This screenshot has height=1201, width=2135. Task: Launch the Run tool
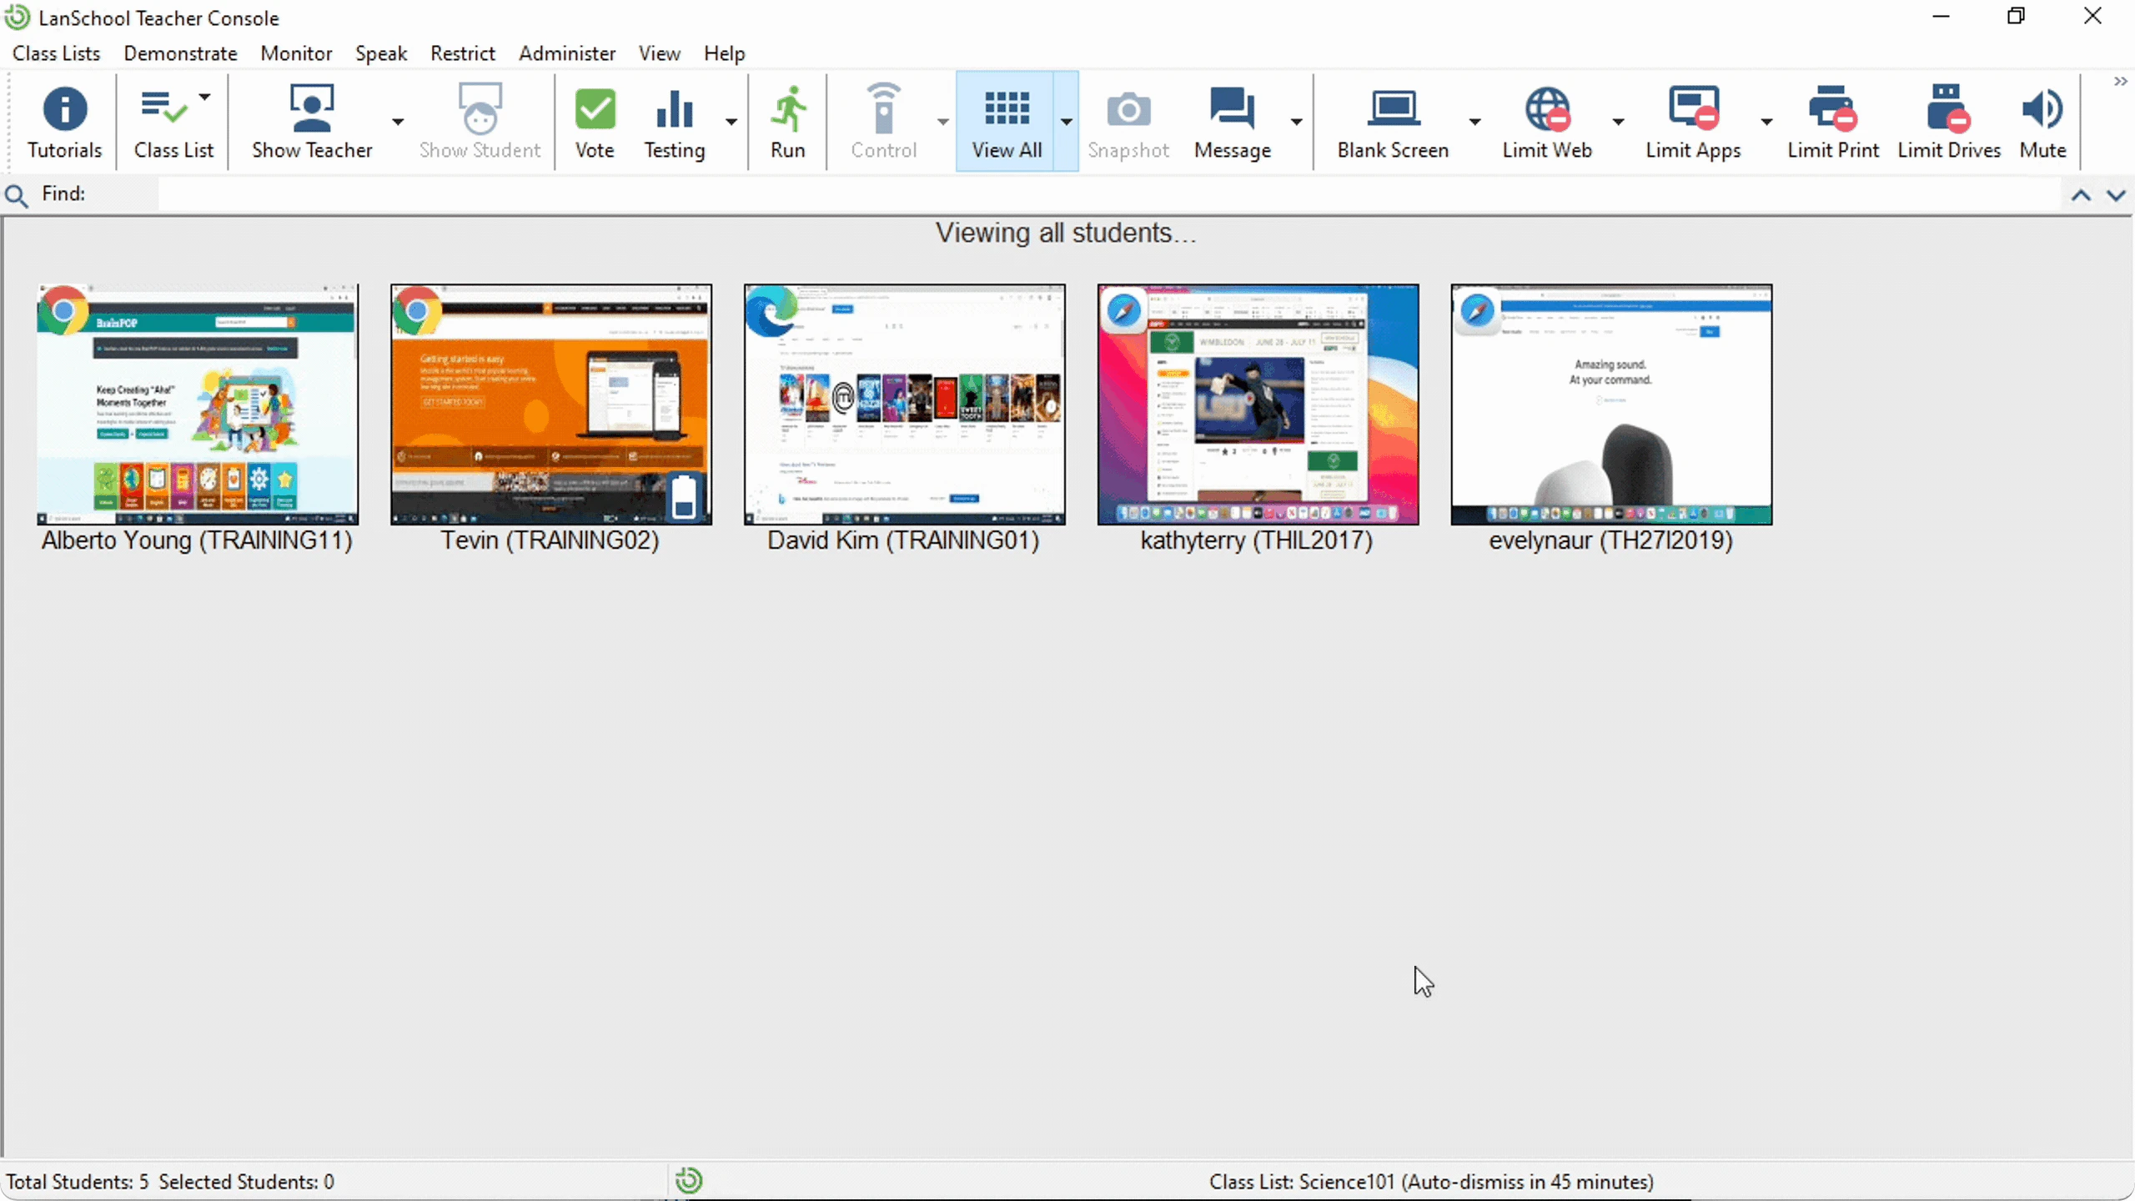[x=788, y=121]
